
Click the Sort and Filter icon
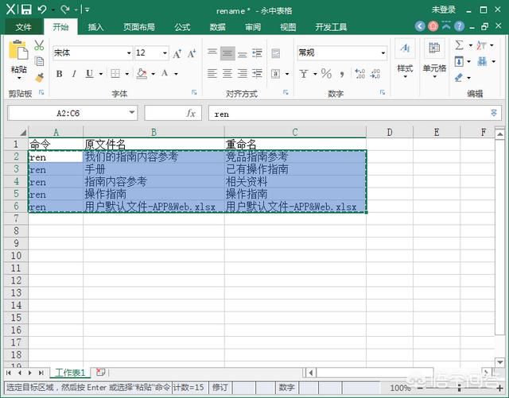click(481, 45)
